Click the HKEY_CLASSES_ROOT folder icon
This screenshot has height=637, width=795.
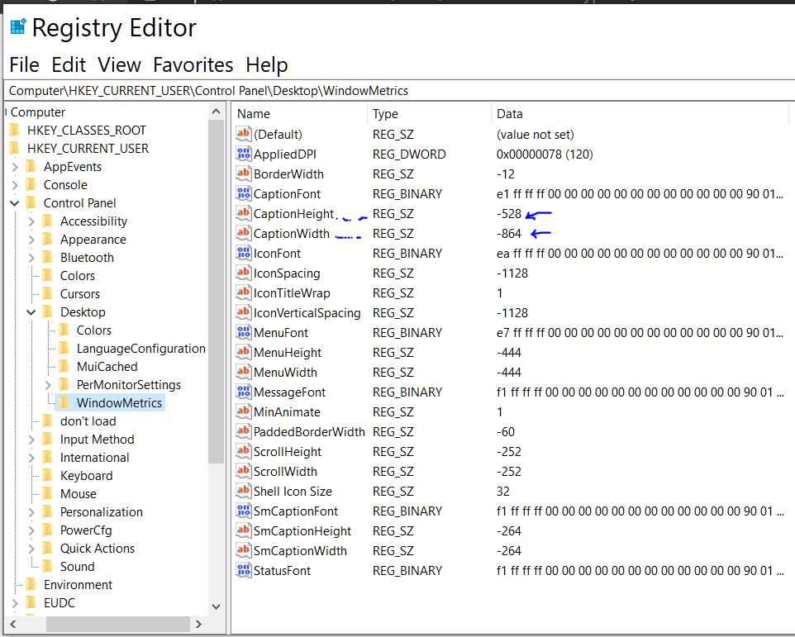coord(15,131)
